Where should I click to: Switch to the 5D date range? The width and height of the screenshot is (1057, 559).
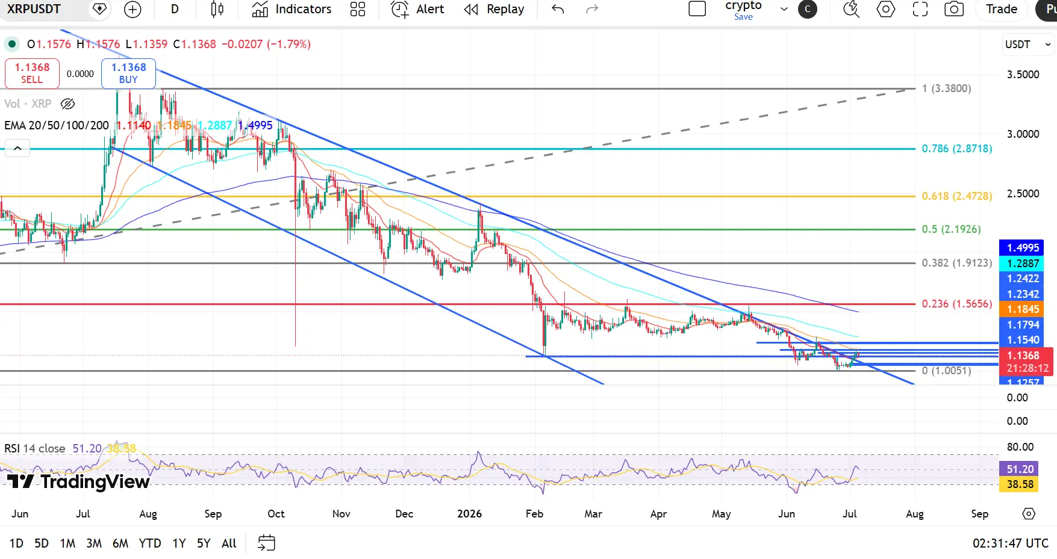point(42,543)
